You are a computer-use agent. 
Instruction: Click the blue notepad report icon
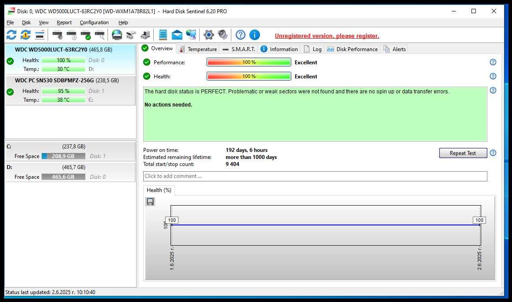pos(163,35)
